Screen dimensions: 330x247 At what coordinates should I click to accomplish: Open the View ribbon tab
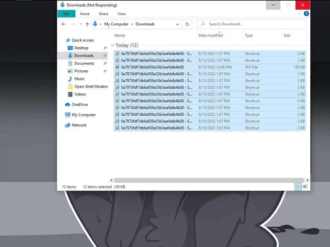(121, 14)
